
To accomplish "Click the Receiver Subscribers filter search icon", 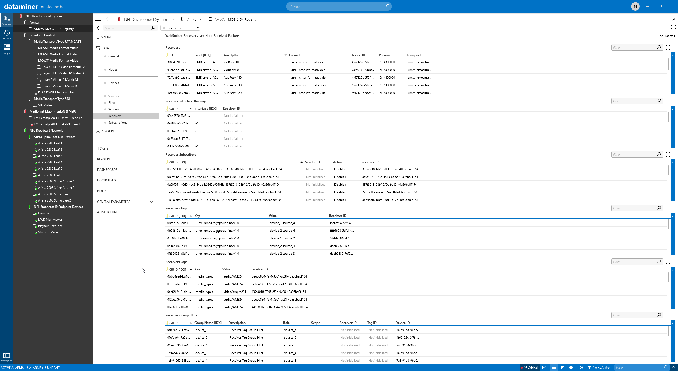I will [x=659, y=154].
